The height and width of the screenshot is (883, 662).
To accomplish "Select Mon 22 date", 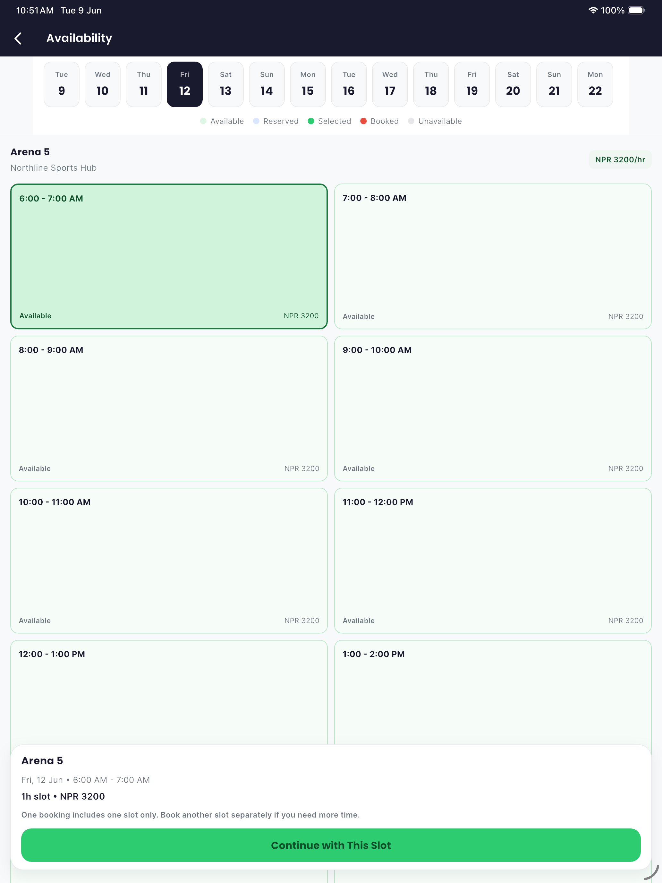I will [595, 84].
